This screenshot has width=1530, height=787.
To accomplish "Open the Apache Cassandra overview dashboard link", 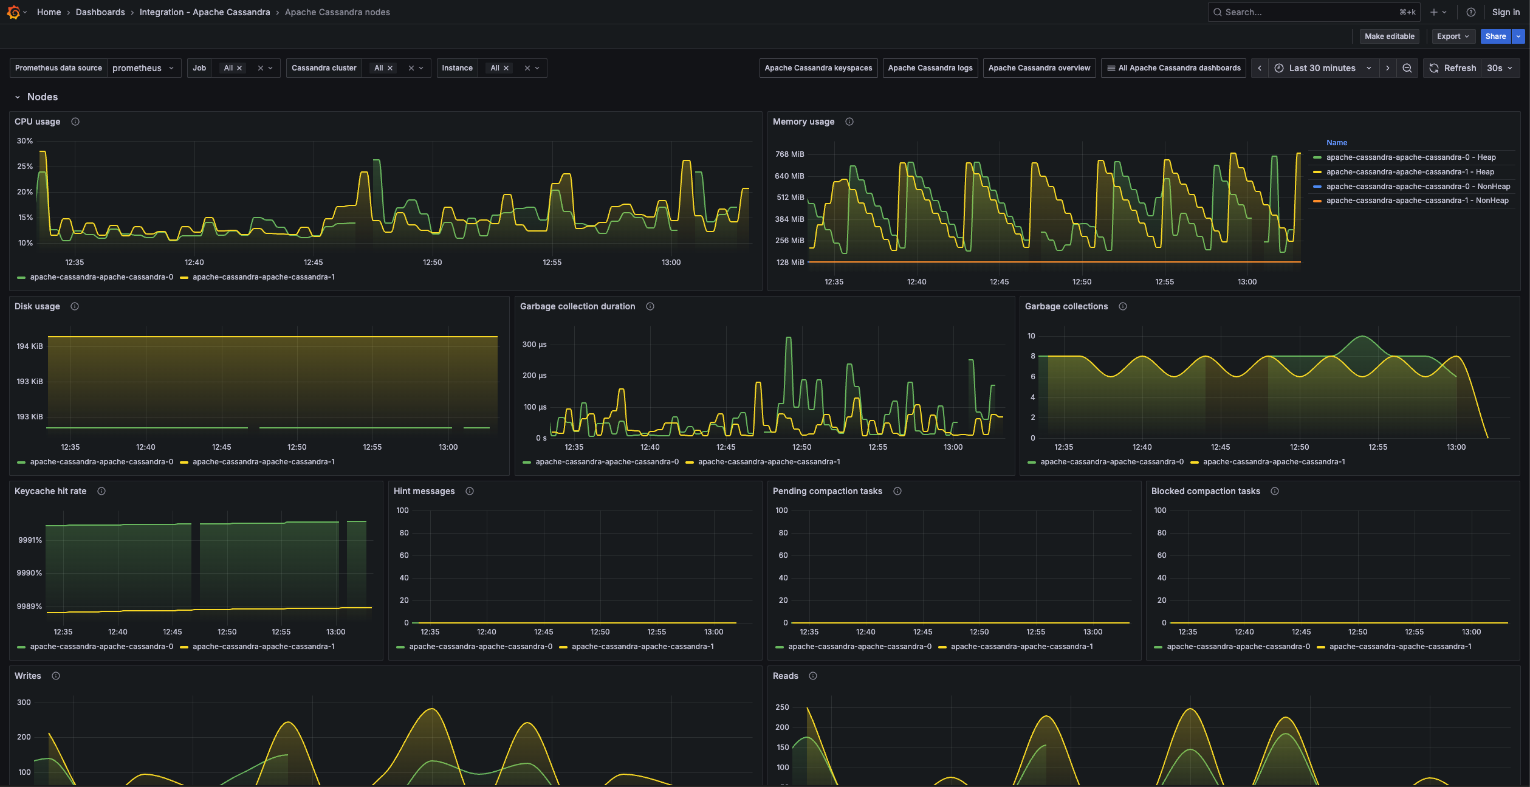I will [1038, 67].
